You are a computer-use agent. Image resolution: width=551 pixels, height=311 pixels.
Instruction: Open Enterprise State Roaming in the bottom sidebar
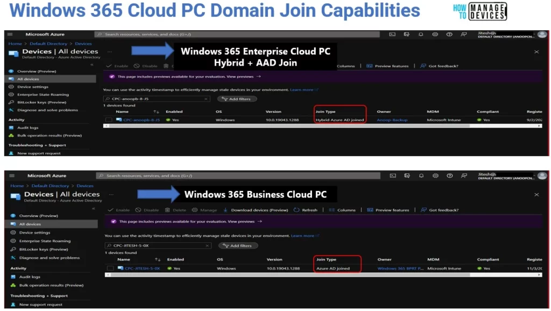45,241
